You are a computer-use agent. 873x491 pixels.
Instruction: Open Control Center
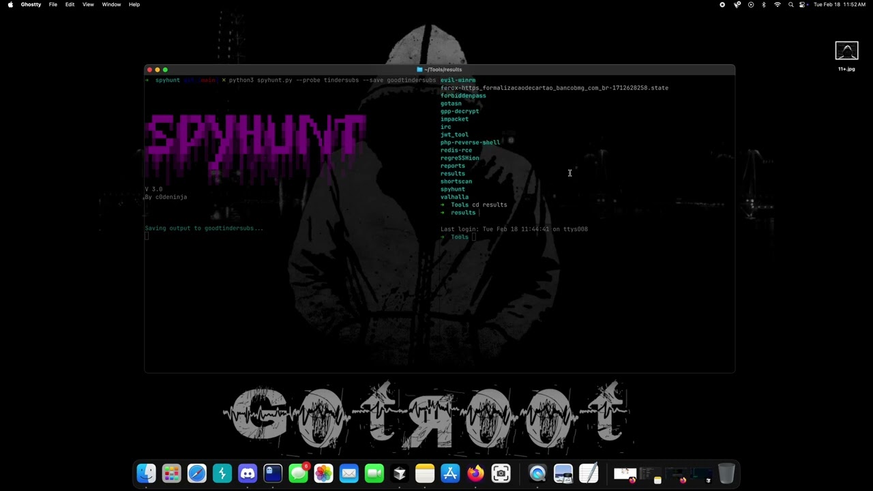click(803, 5)
